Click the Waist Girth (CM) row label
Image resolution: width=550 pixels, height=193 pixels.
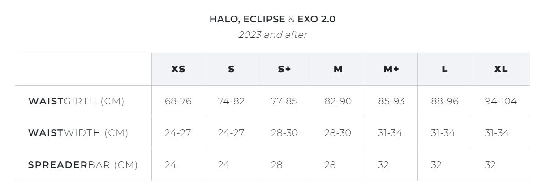[76, 101]
